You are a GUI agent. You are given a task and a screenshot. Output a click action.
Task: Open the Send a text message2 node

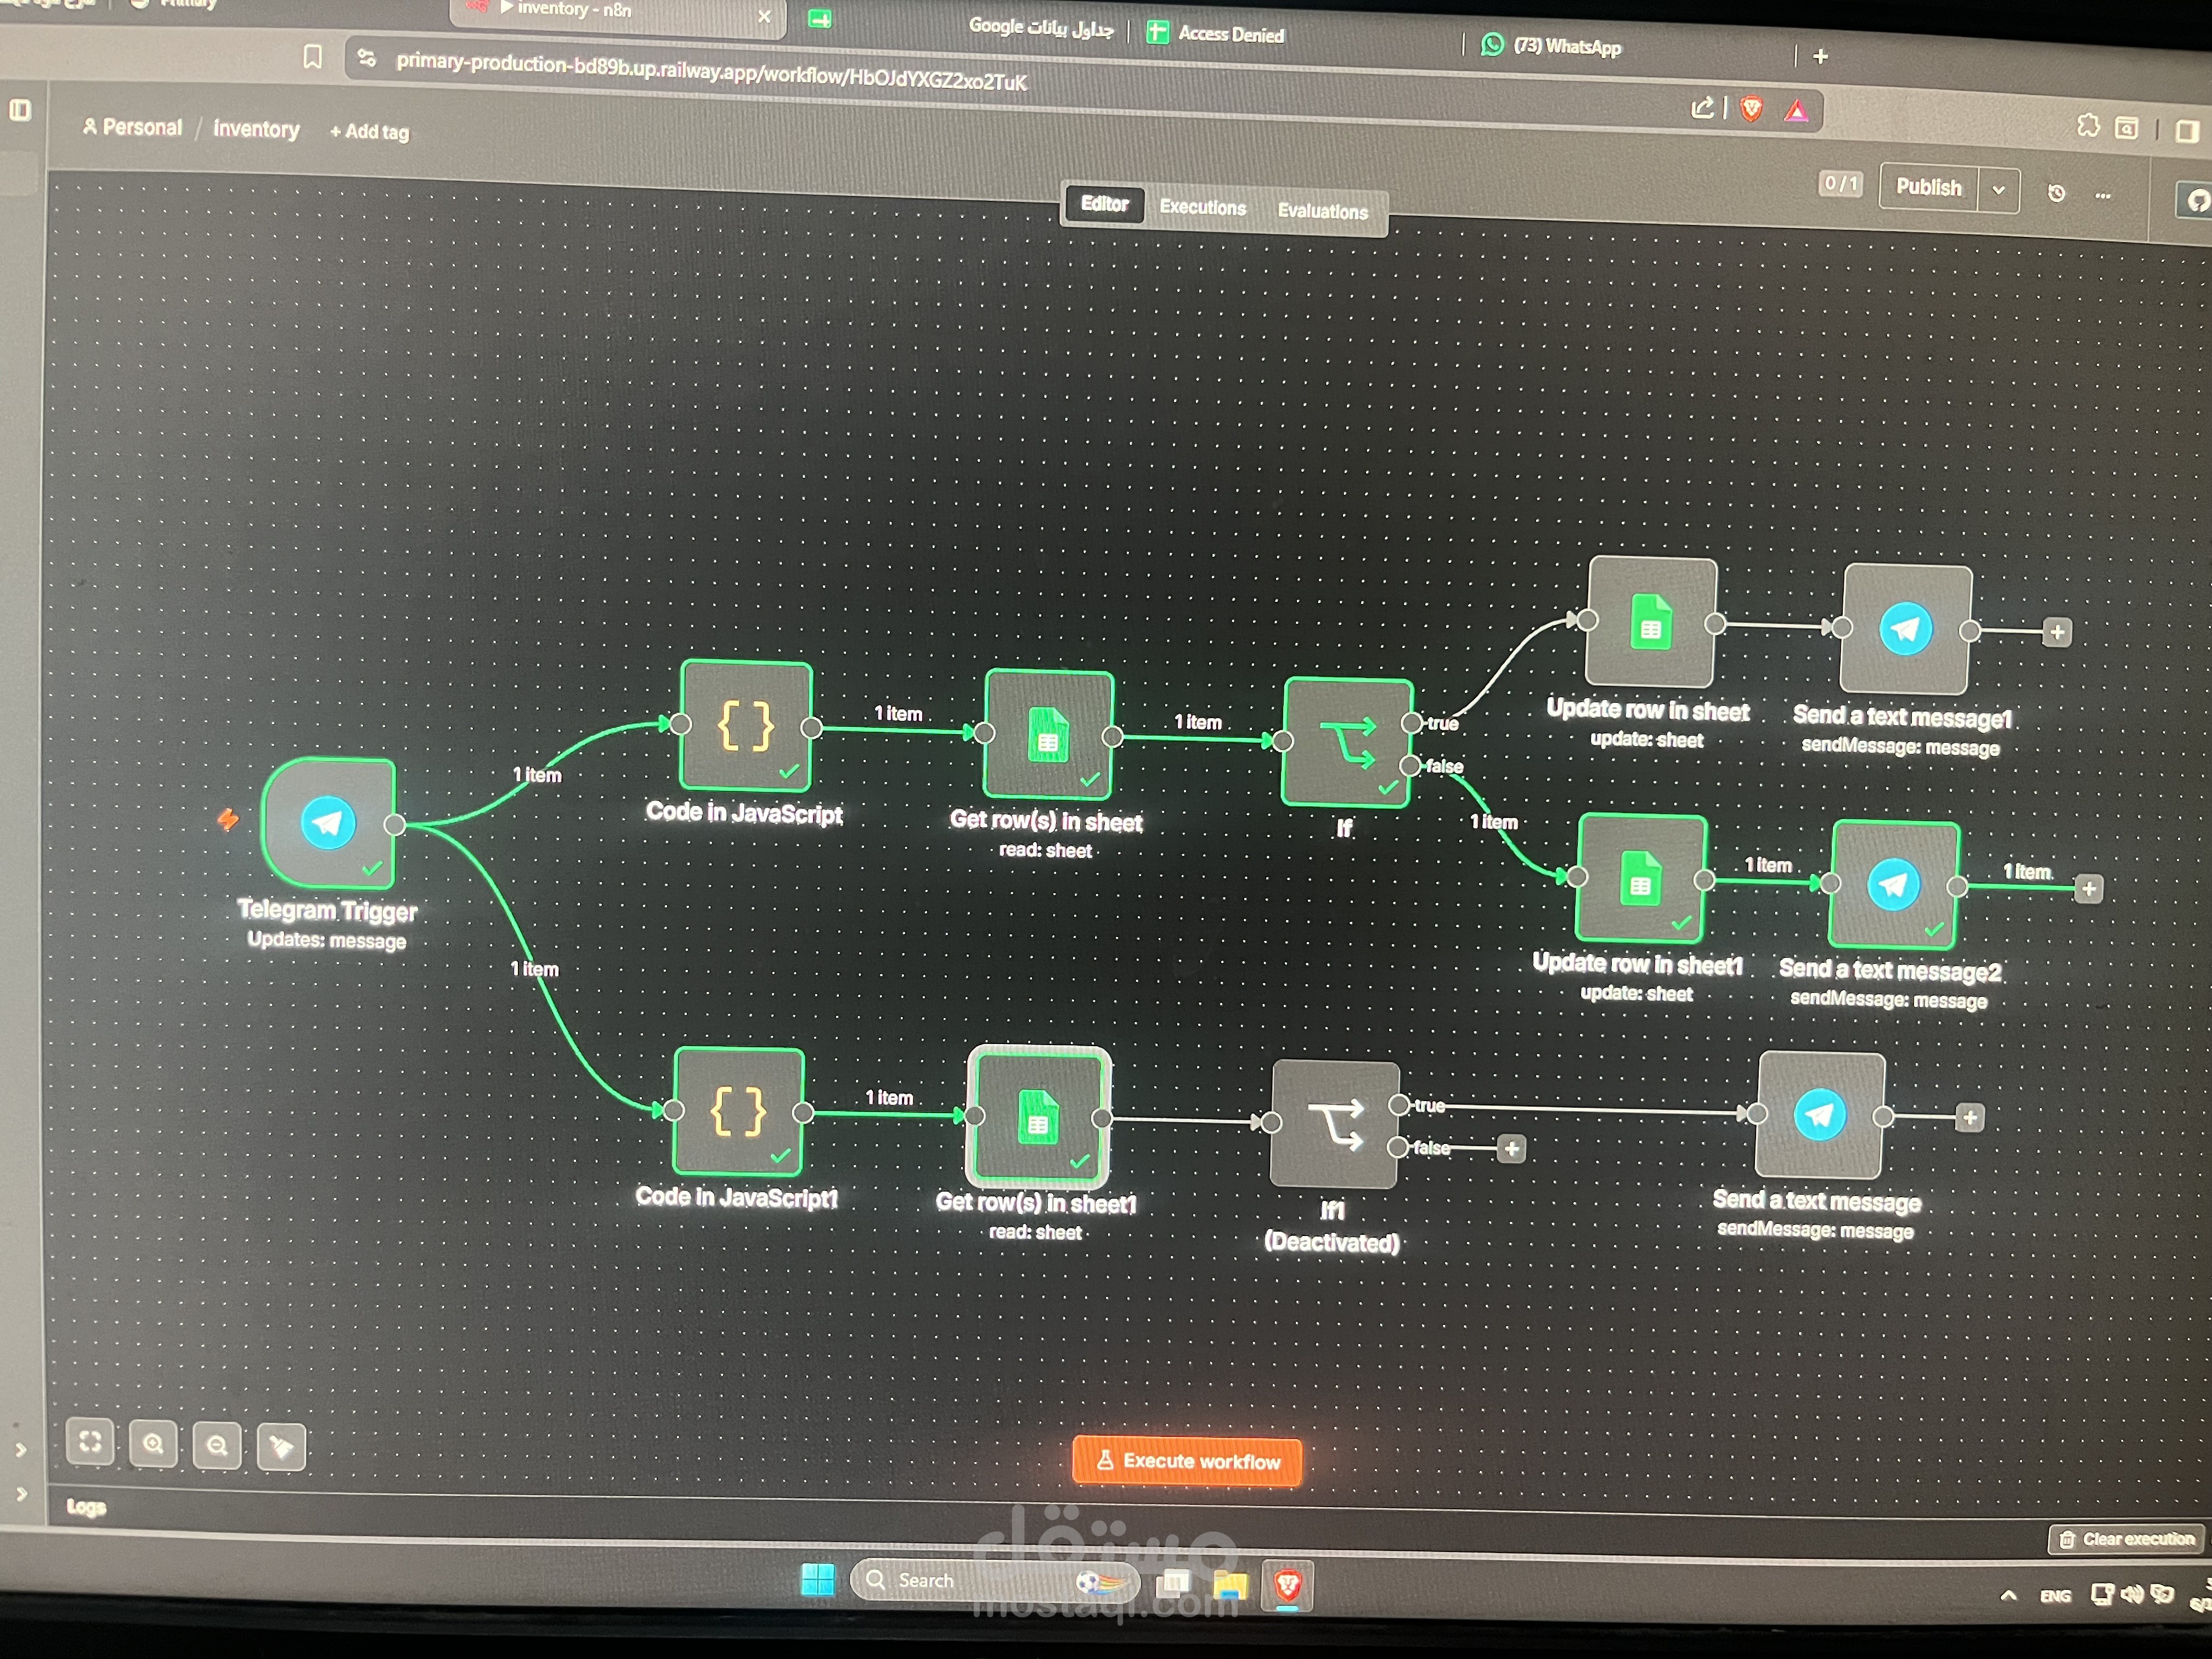point(1894,884)
